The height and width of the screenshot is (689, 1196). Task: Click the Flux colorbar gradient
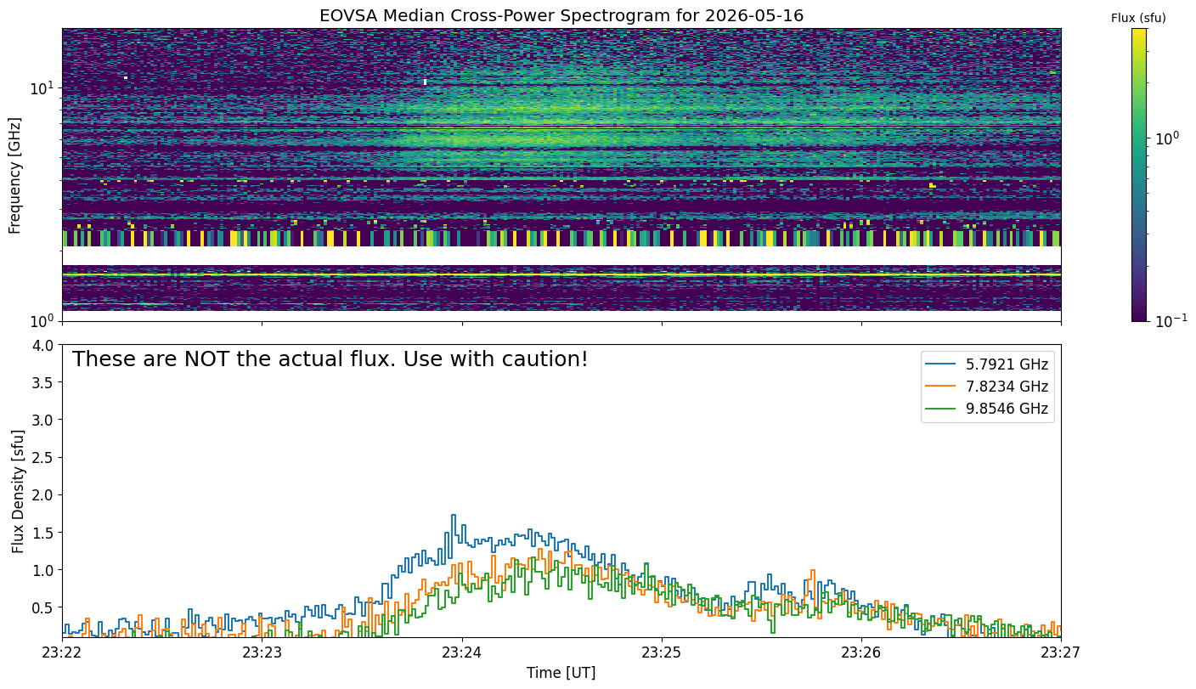pos(1139,175)
